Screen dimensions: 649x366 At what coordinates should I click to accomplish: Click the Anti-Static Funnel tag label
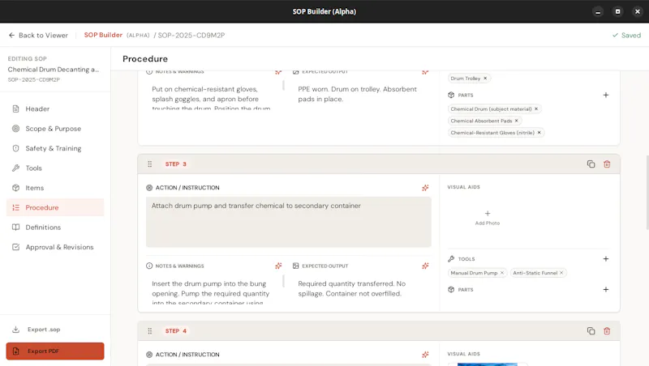(x=535, y=273)
